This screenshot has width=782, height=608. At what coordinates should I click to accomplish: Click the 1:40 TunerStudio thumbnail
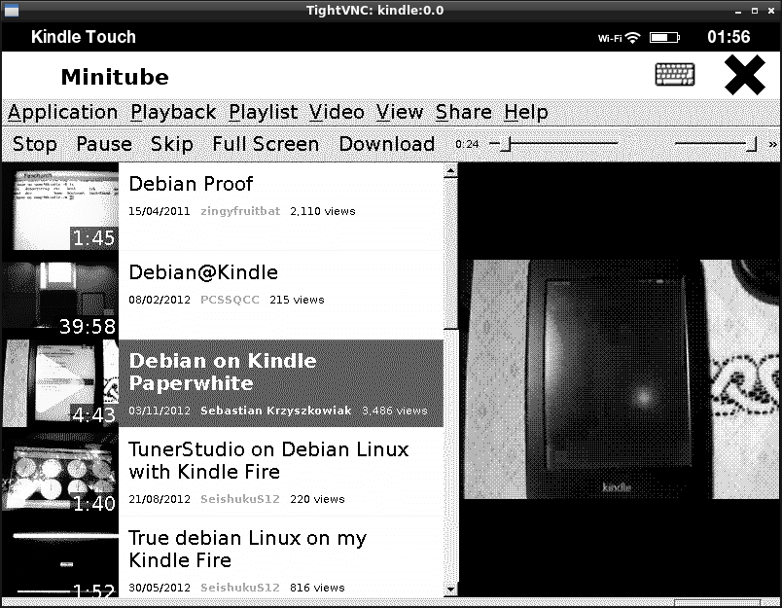pos(60,472)
